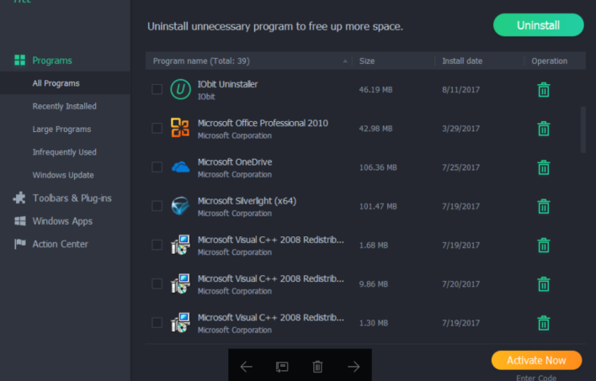This screenshot has height=381, width=596.
Task: Click trash icon for 1.30 MB Visual C++ row
Action: coord(544,323)
